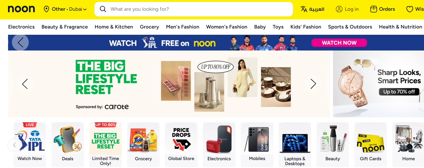Open Orders box icon
The height and width of the screenshot is (168, 424).
(x=374, y=9)
